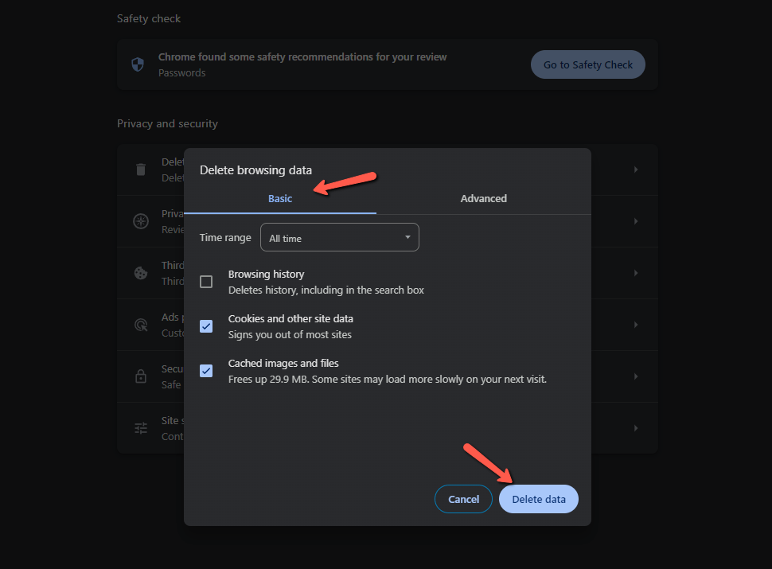The width and height of the screenshot is (772, 569).
Task: Disable Cached images and files
Action: coord(206,371)
